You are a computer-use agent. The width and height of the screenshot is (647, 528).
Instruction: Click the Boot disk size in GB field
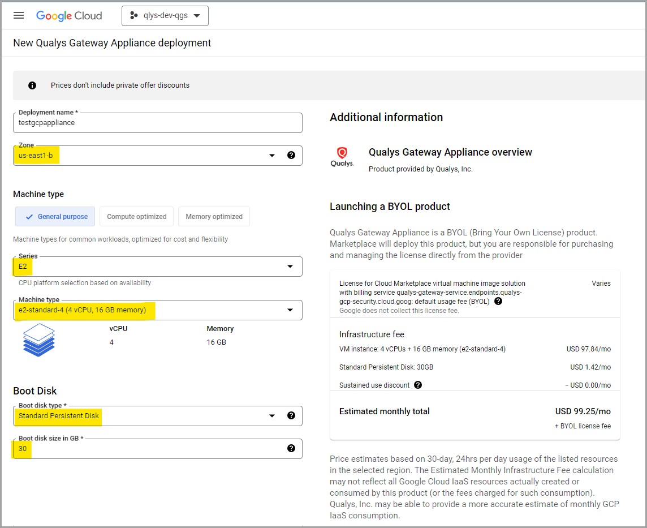158,449
